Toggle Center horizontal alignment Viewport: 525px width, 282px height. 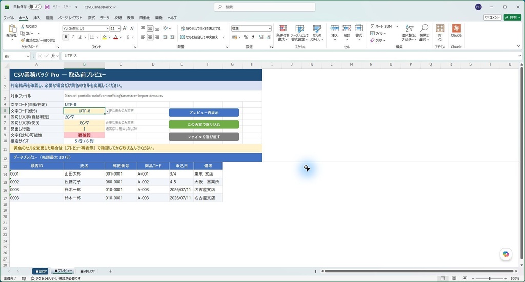pos(150,37)
